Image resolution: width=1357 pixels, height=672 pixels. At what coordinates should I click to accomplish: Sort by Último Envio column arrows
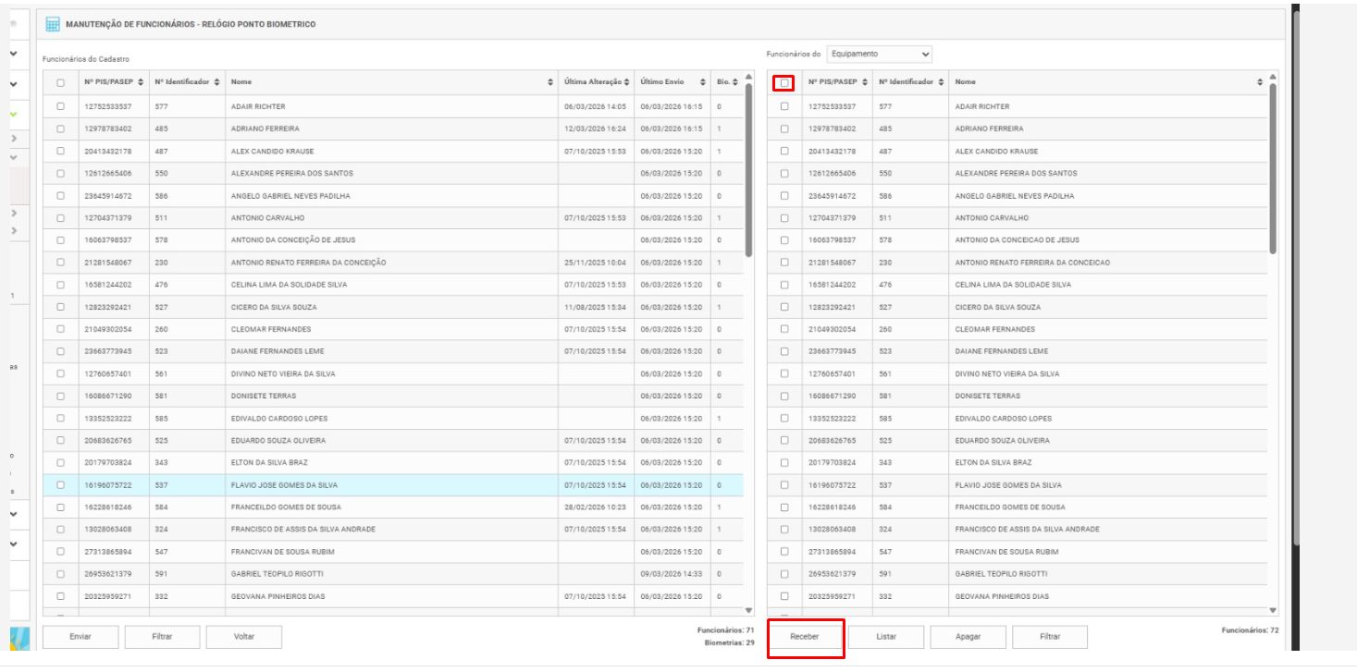[x=703, y=83]
